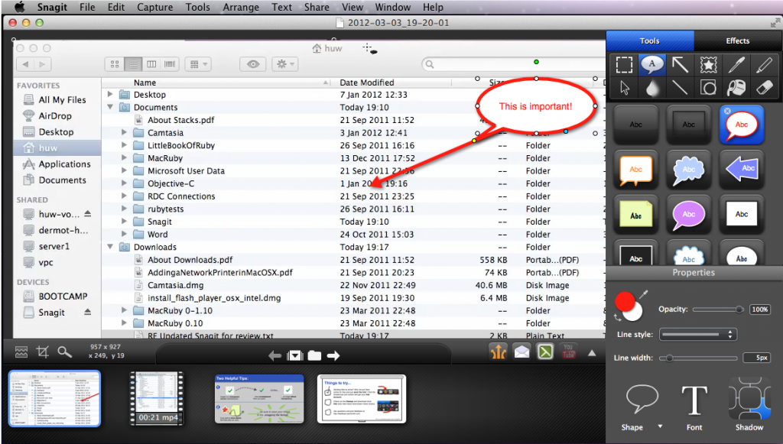Select the Highlighter tool
This screenshot has height=444, width=783.
(764, 64)
